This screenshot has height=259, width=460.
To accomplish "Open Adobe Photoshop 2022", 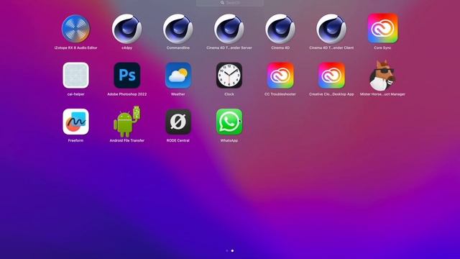I will tap(126, 75).
